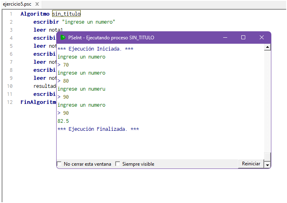The height and width of the screenshot is (203, 287).
Task: Click line number 12 in the gutter
Action: click(x=10, y=102)
